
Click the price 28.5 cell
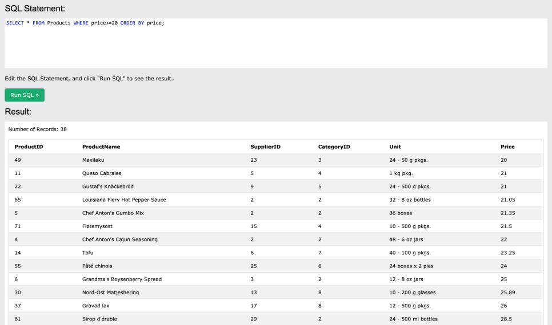(506, 319)
